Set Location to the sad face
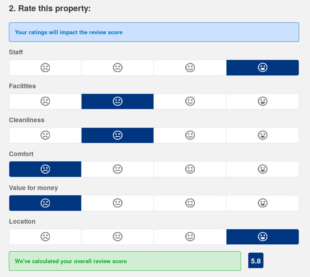The height and width of the screenshot is (277, 310). 45,237
